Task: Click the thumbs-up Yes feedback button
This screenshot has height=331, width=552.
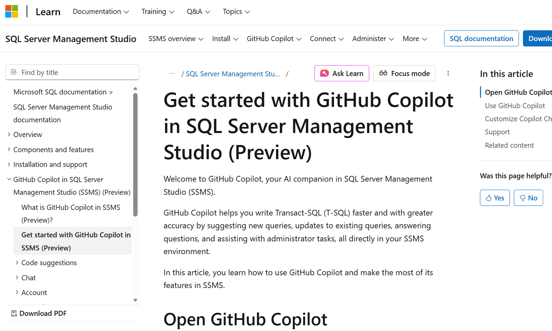Action: (x=495, y=198)
